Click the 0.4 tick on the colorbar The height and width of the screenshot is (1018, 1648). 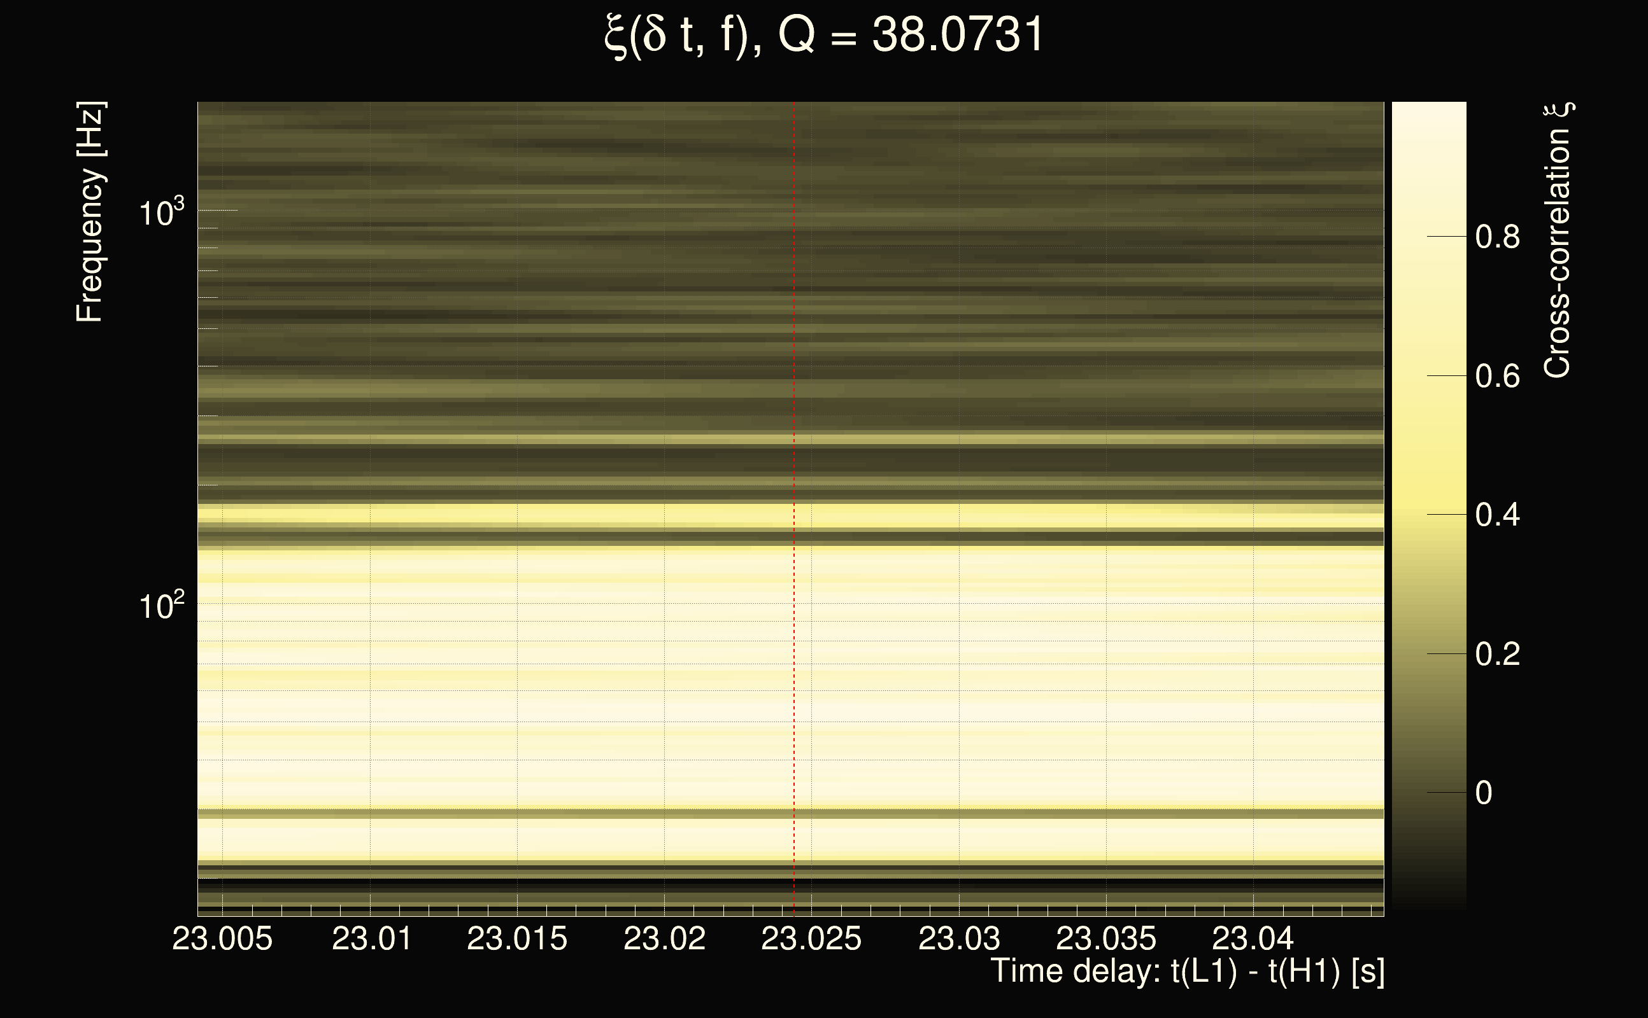1497,515
